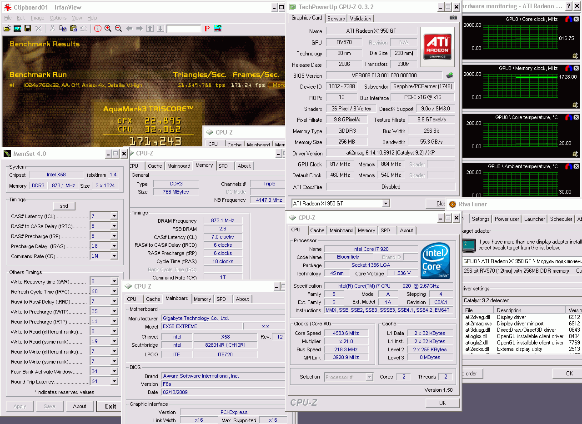Open the Four Bank Activate Window dropdown
Image resolution: width=582 pixels, height=424 pixels.
(x=114, y=371)
